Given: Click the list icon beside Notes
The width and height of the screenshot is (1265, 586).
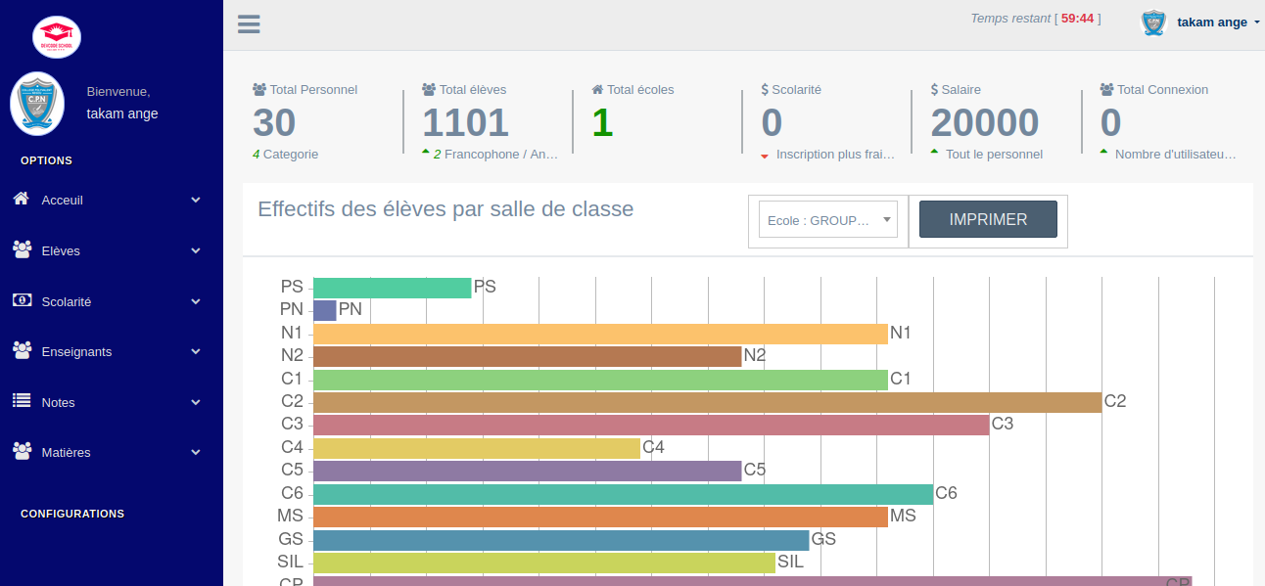Looking at the screenshot, I should [22, 401].
